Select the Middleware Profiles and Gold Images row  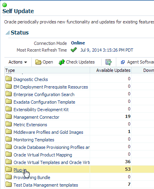(x=79, y=132)
